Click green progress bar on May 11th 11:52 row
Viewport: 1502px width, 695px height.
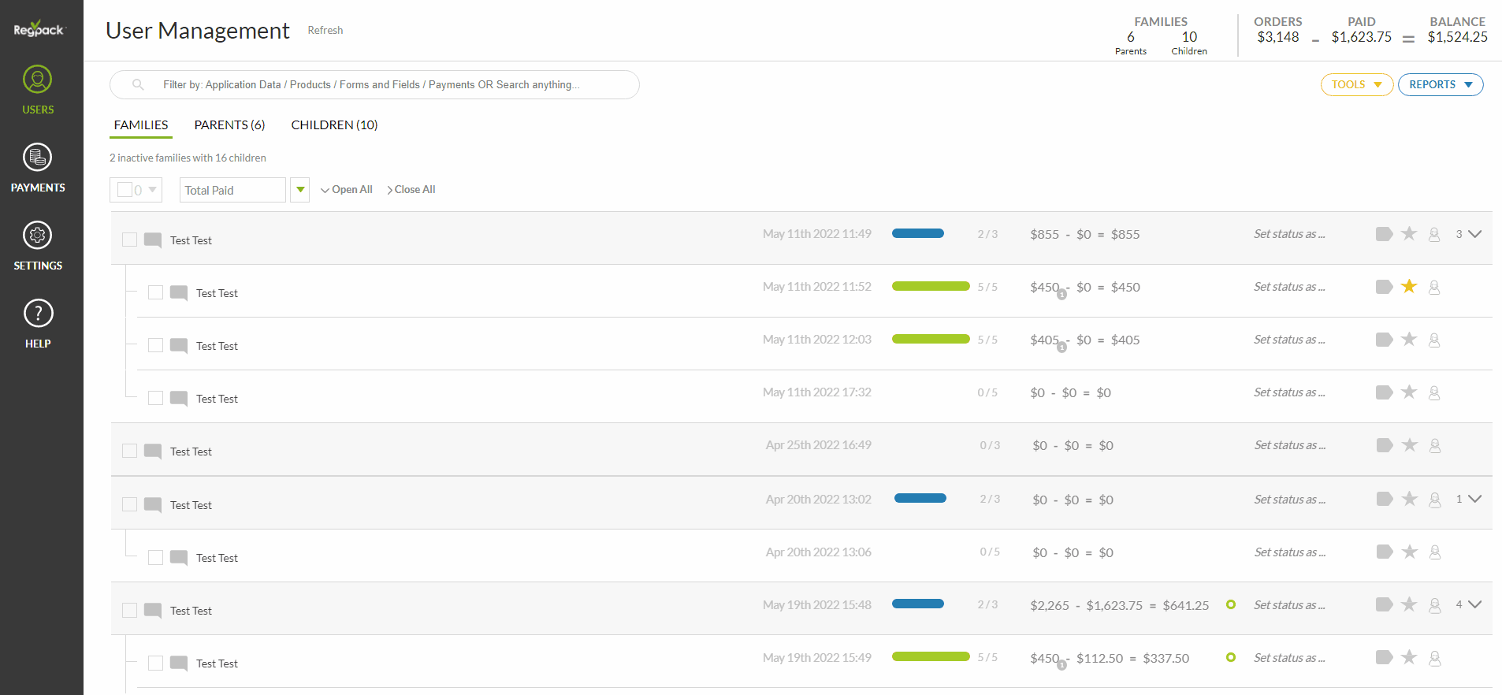pos(931,286)
